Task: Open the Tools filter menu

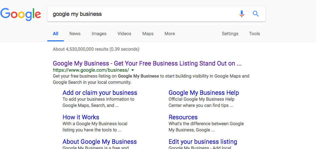Action: (255, 34)
